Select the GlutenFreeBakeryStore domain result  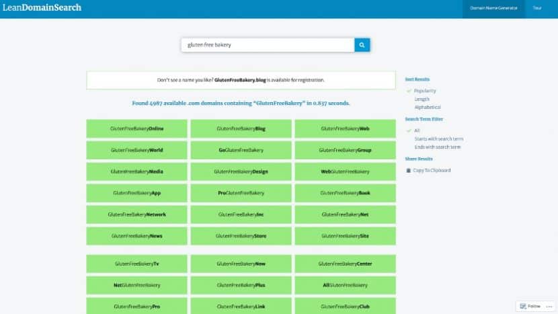[x=241, y=236]
